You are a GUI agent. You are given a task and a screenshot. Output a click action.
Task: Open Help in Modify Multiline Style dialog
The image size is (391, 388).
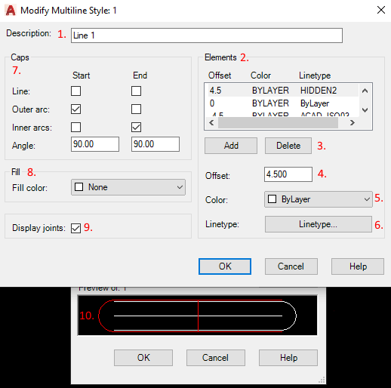358,266
